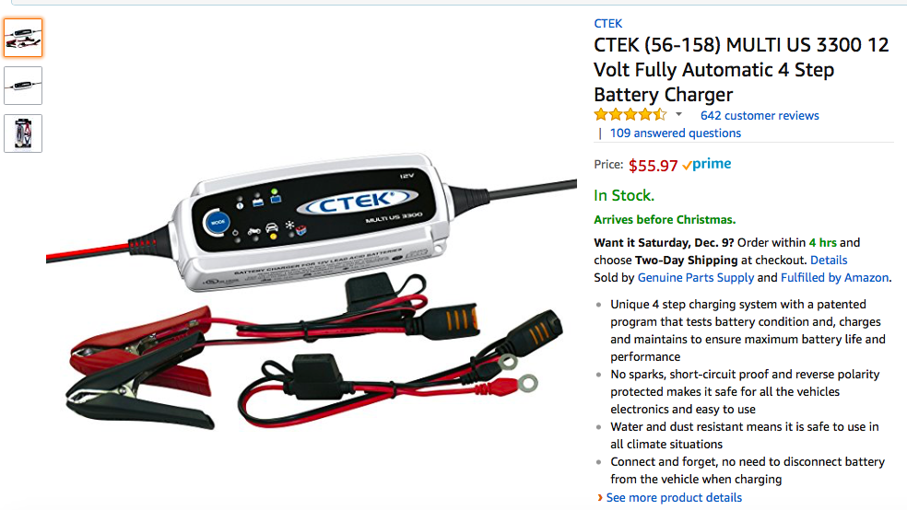Screen dimensions: 907x510
Task: Expand See more product details
Action: (674, 497)
